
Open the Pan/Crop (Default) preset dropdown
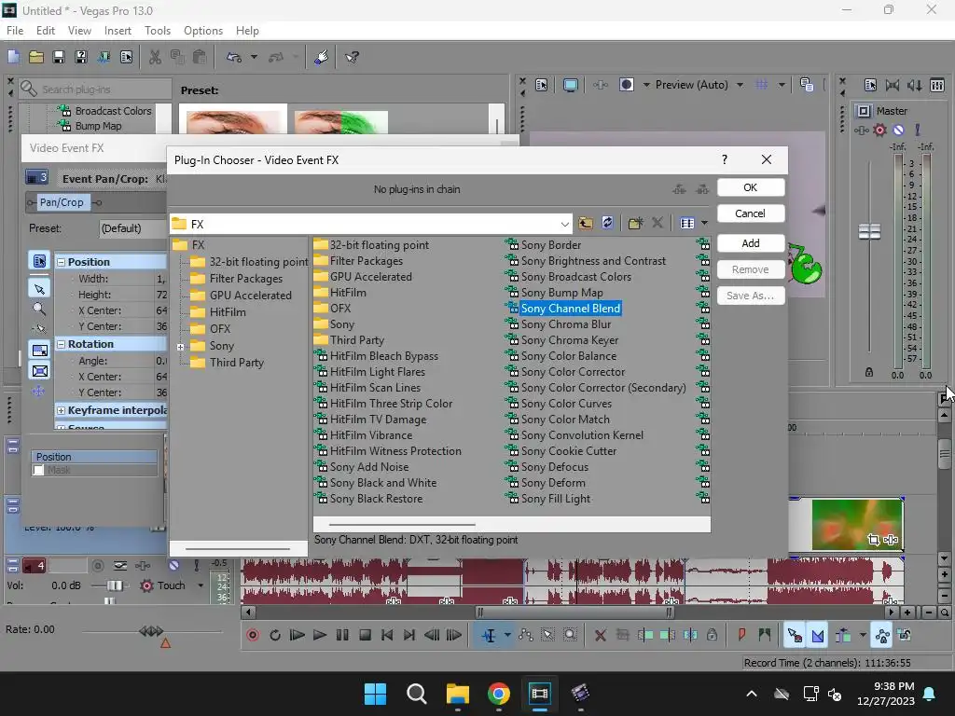(132, 228)
